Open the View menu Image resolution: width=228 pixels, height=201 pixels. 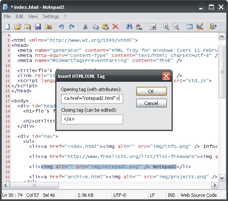pos(33,16)
